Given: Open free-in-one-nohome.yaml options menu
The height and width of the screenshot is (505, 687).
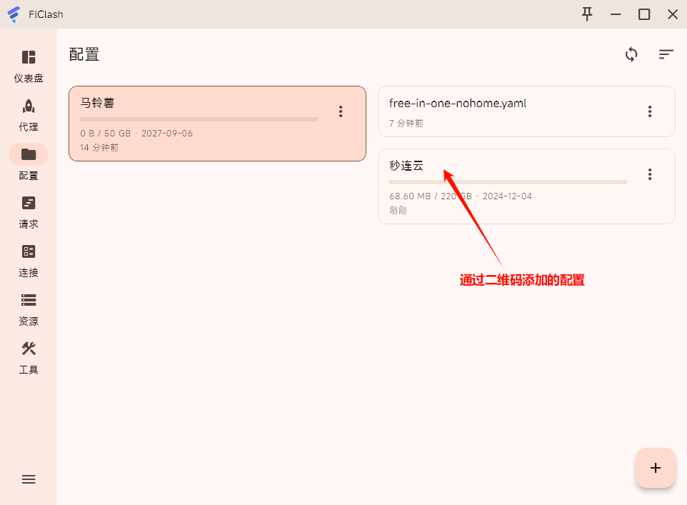Looking at the screenshot, I should pyautogui.click(x=650, y=111).
